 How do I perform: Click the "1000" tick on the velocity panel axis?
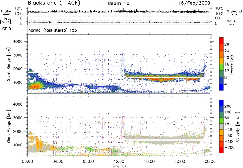pos(18,145)
